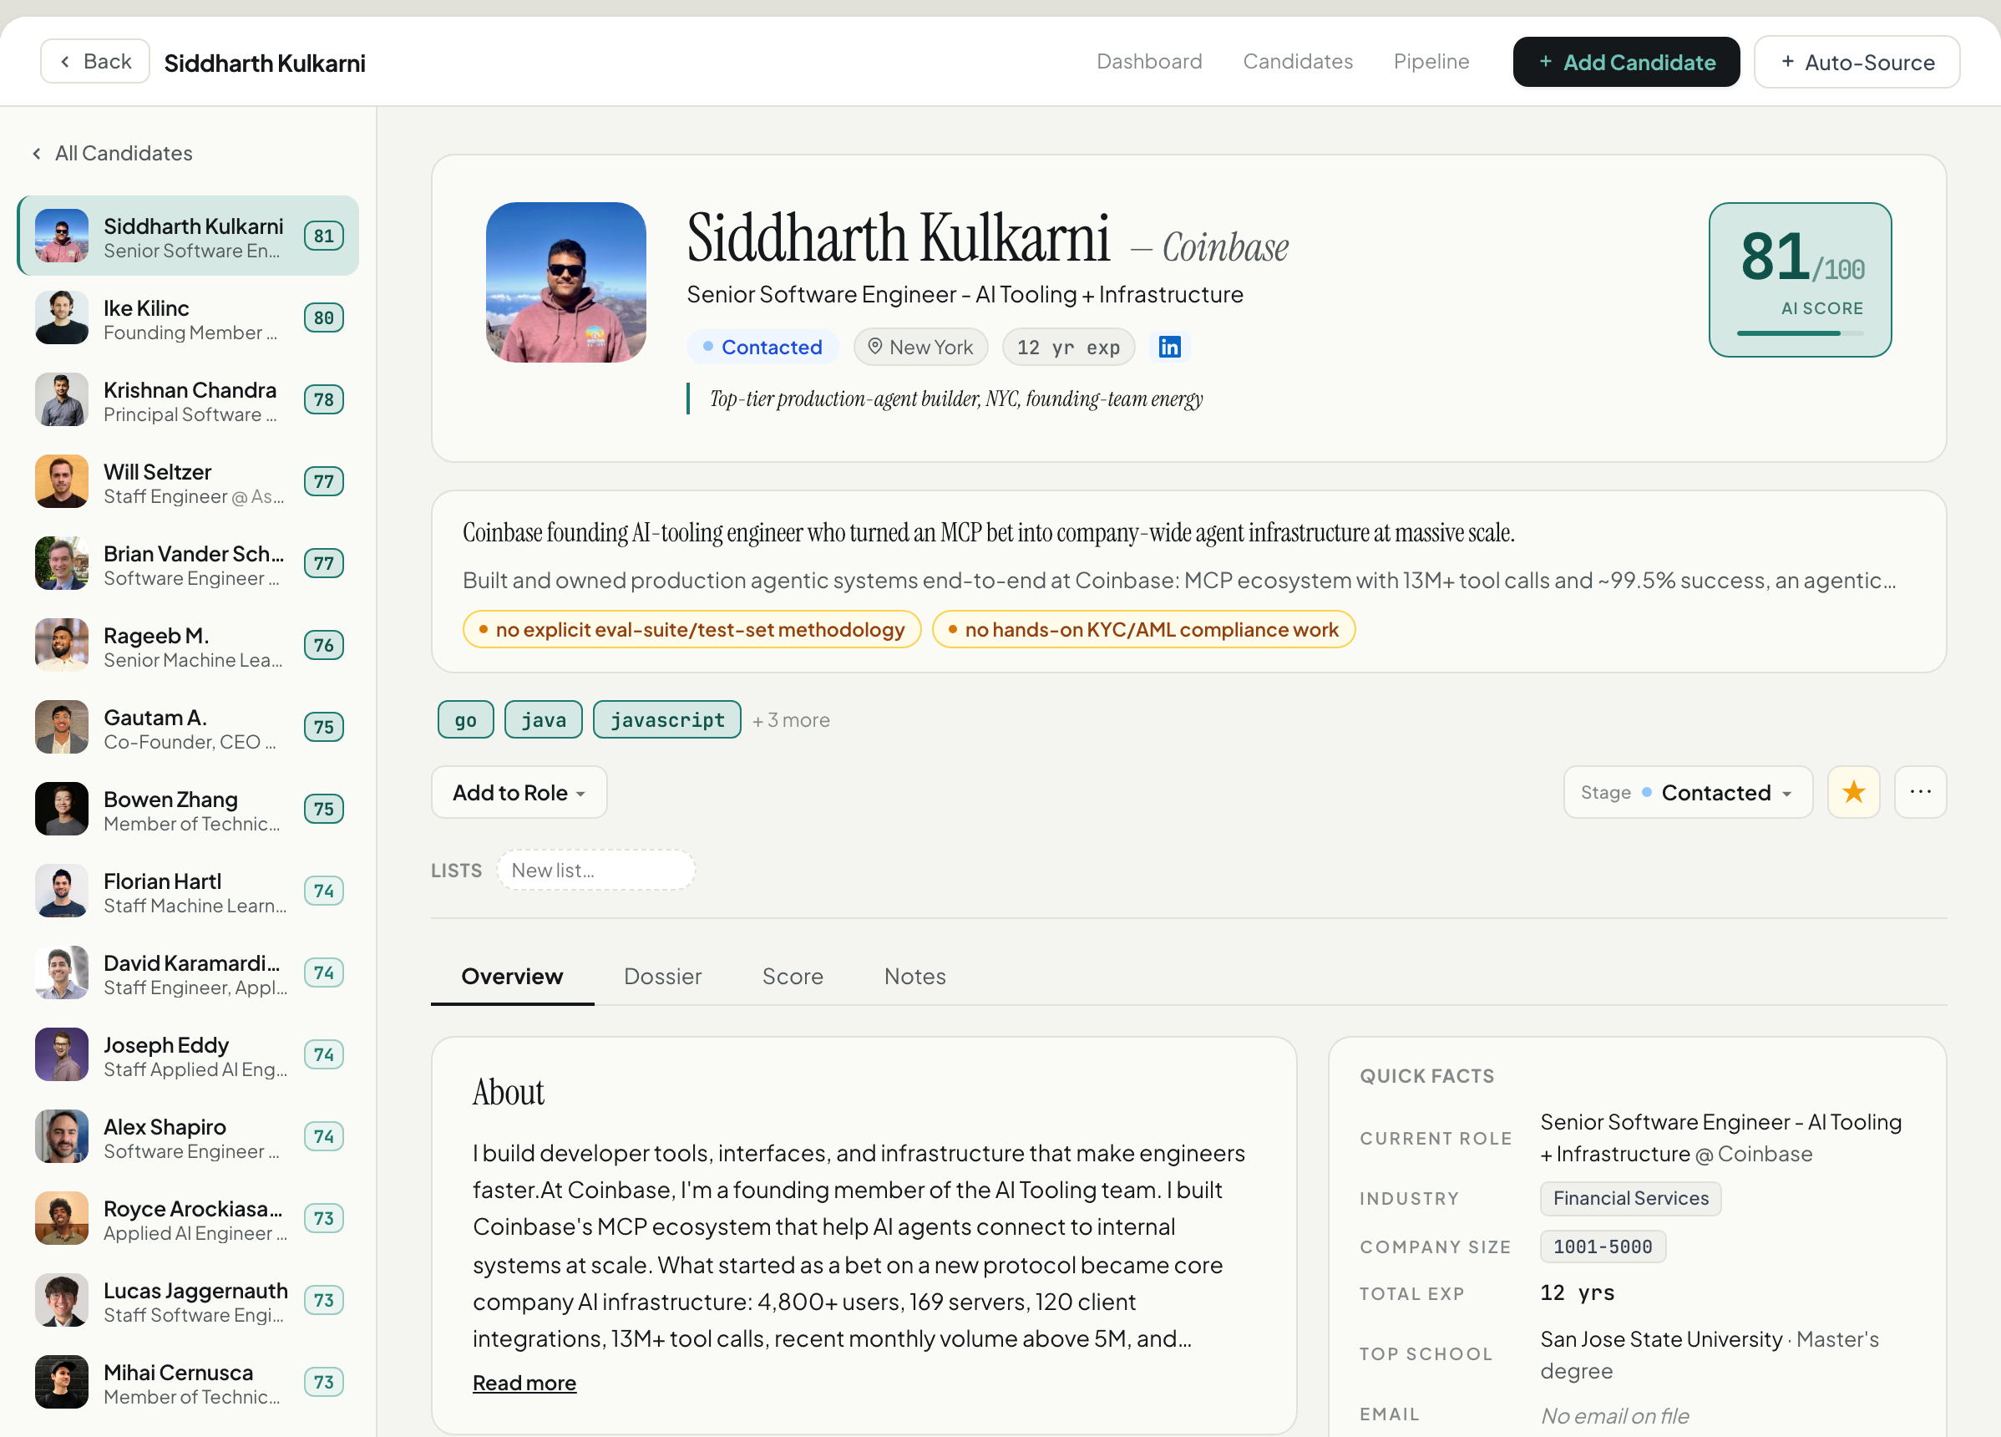The width and height of the screenshot is (2001, 1437).
Task: Click the 12 yr exp chip
Action: 1068,347
